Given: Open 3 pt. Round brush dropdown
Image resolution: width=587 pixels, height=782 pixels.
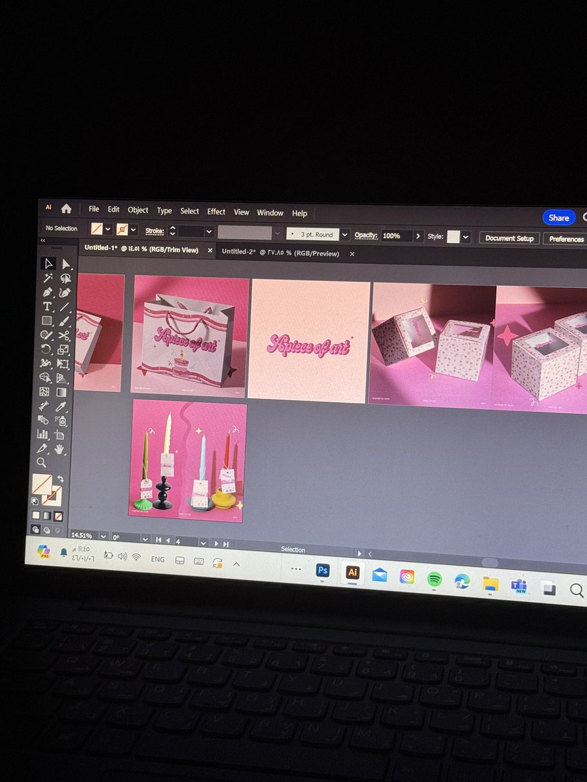Looking at the screenshot, I should tap(345, 235).
